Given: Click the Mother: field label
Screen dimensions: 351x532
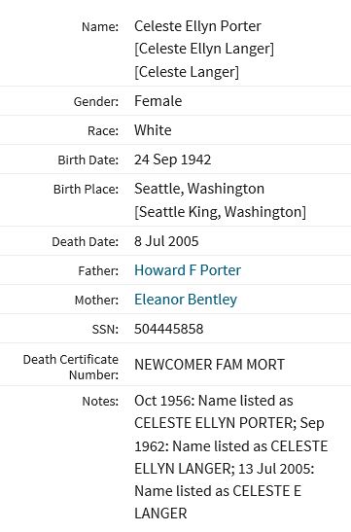Looking at the screenshot, I should click(96, 301).
